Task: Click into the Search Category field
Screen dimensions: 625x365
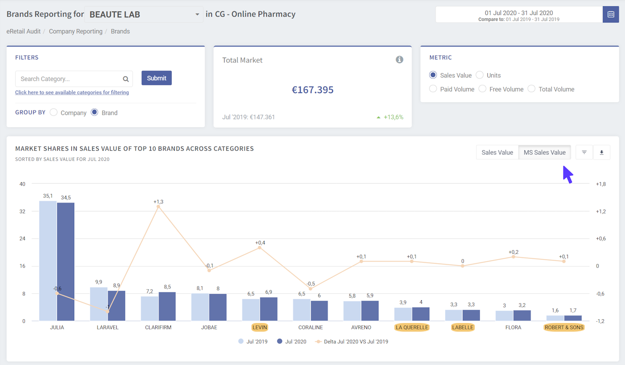Action: [x=68, y=79]
